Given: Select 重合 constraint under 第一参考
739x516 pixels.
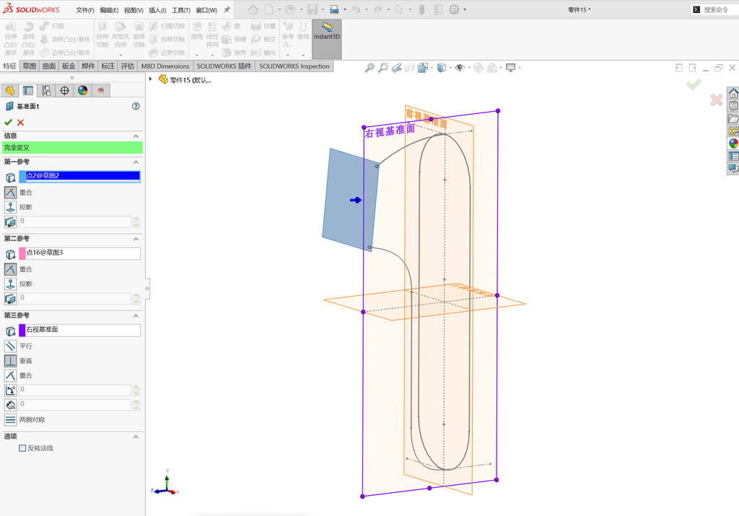Looking at the screenshot, I should click(x=10, y=192).
